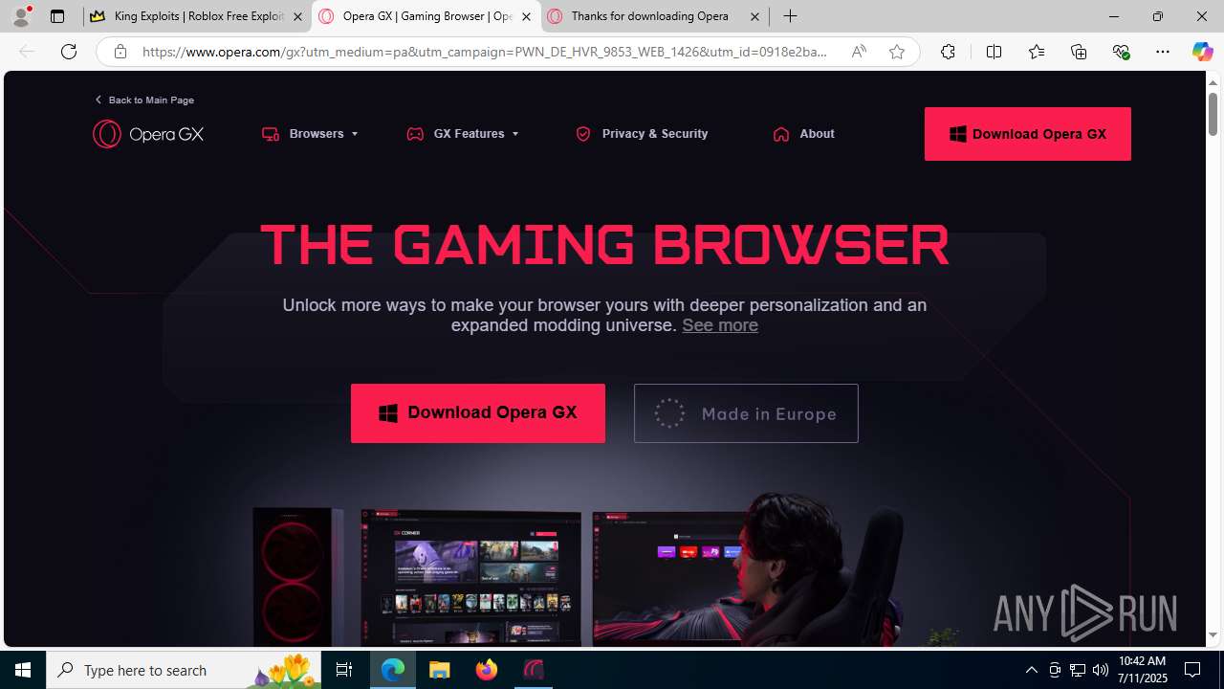Open the volume control tray icon
Screen dimensions: 1224x689
point(1101,670)
